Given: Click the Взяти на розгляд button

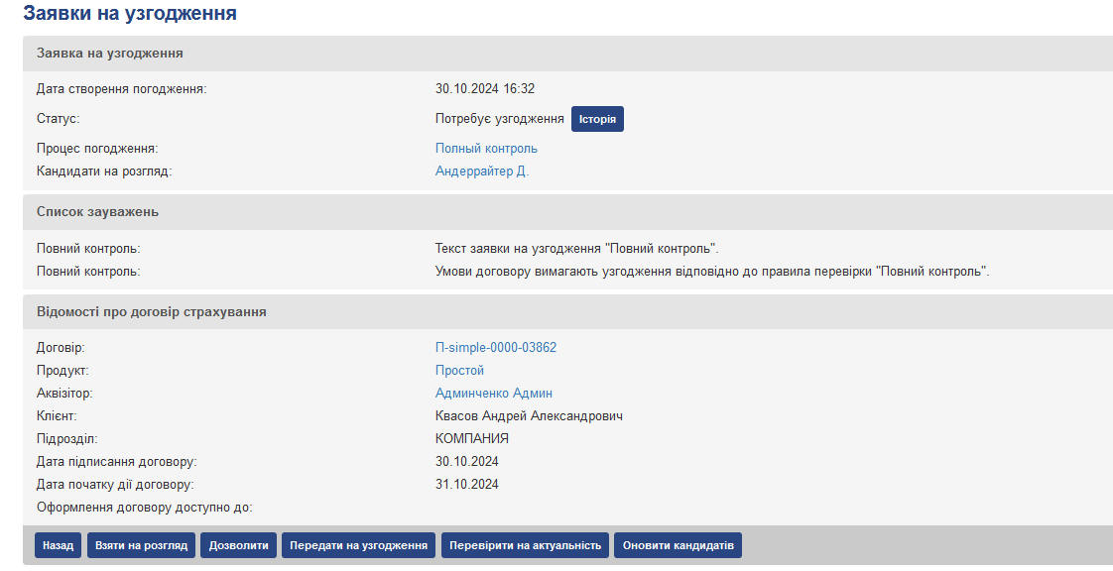Looking at the screenshot, I should [x=141, y=545].
